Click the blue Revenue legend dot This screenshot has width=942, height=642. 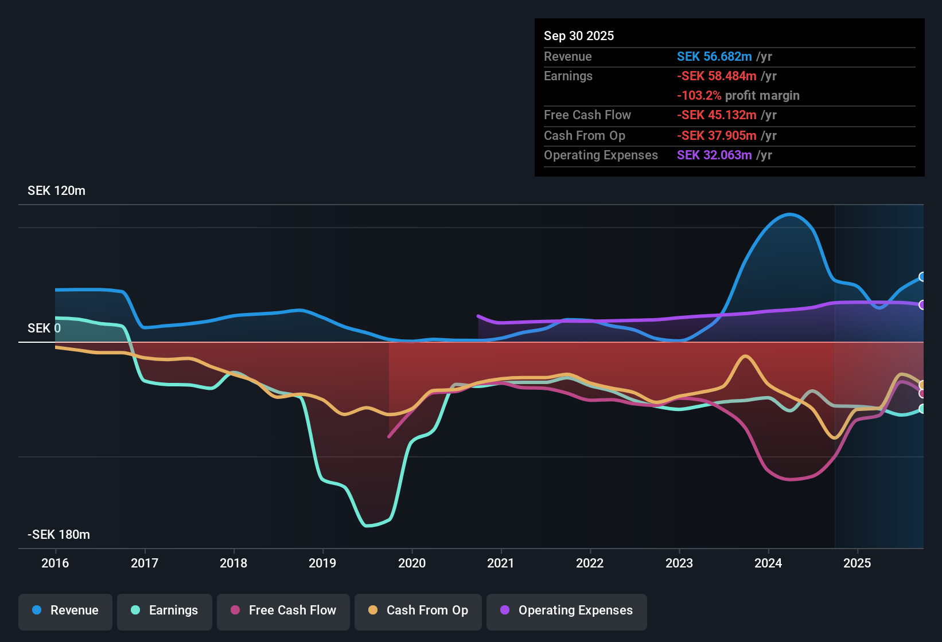click(37, 610)
